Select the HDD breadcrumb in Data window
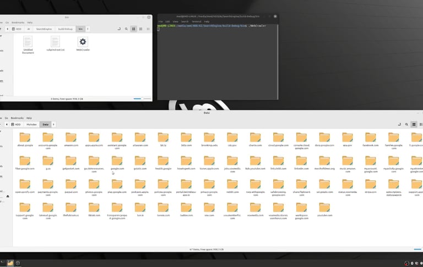Screen dimensions: 423x267 16,124
